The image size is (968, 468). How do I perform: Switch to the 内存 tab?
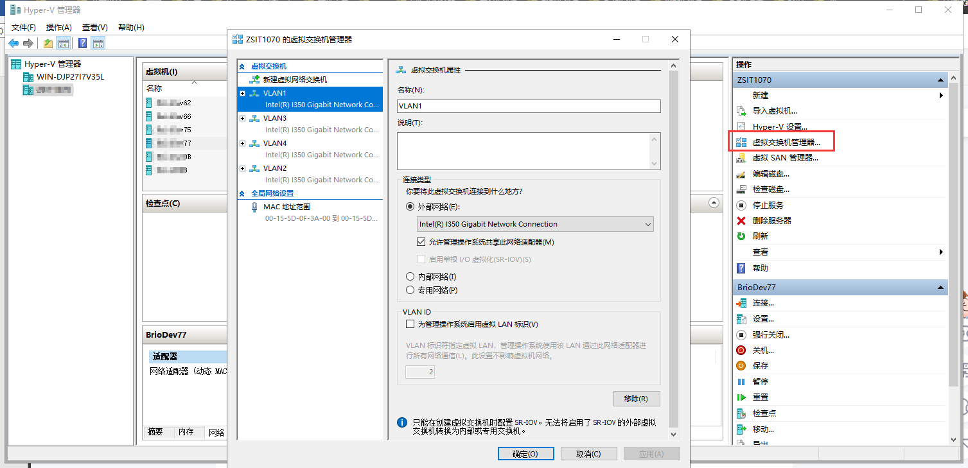[186, 432]
